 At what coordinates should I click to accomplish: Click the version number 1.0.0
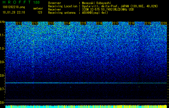tap(37, 2)
